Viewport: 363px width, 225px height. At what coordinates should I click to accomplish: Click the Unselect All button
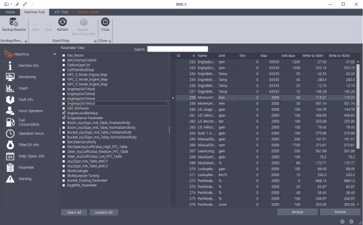tap(103, 212)
